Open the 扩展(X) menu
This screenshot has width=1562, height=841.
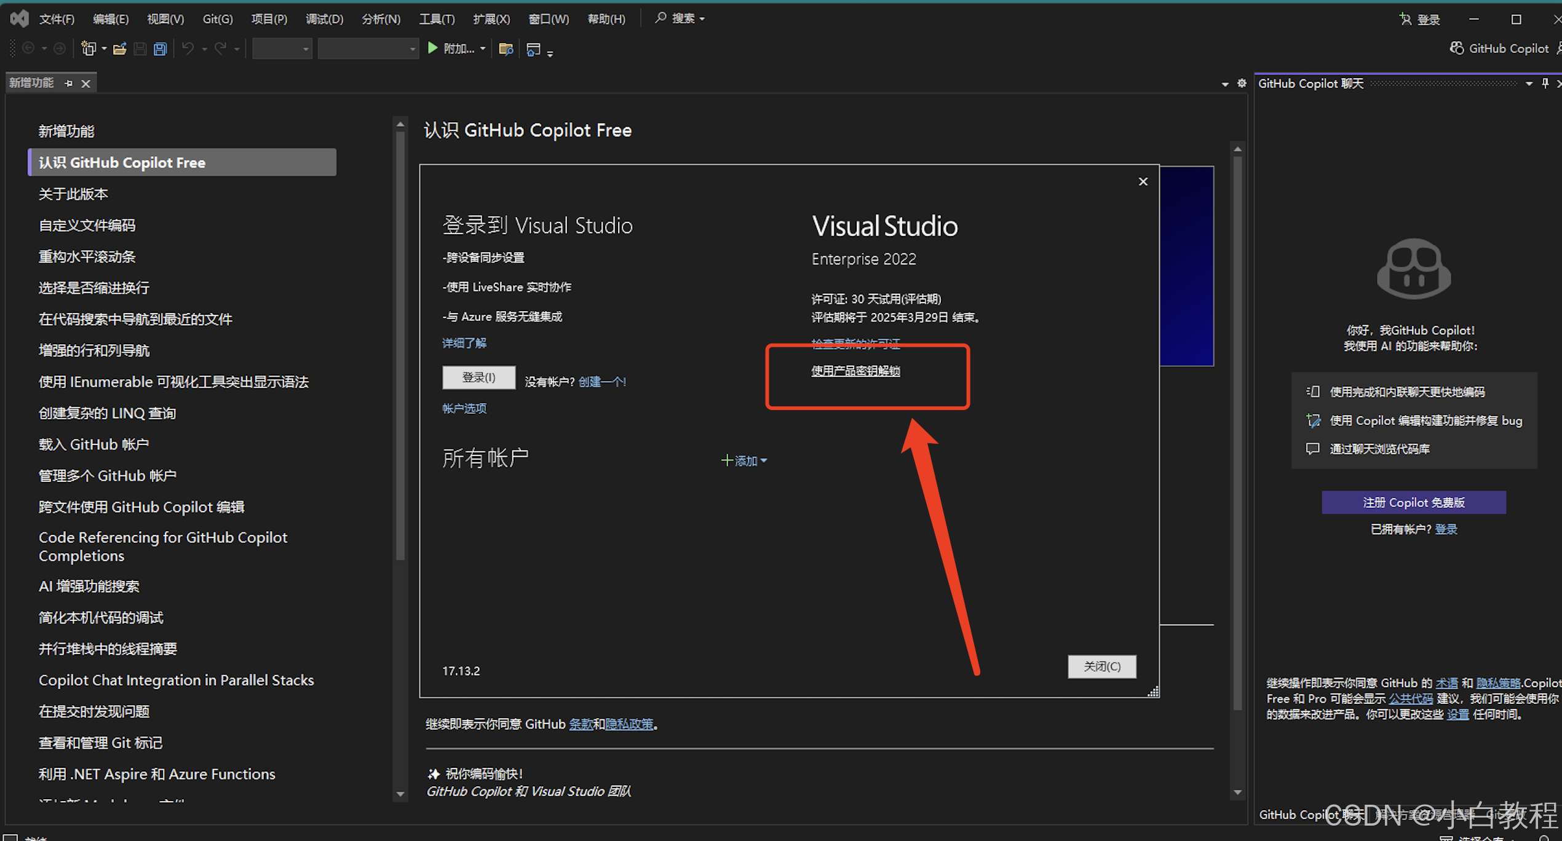[491, 19]
